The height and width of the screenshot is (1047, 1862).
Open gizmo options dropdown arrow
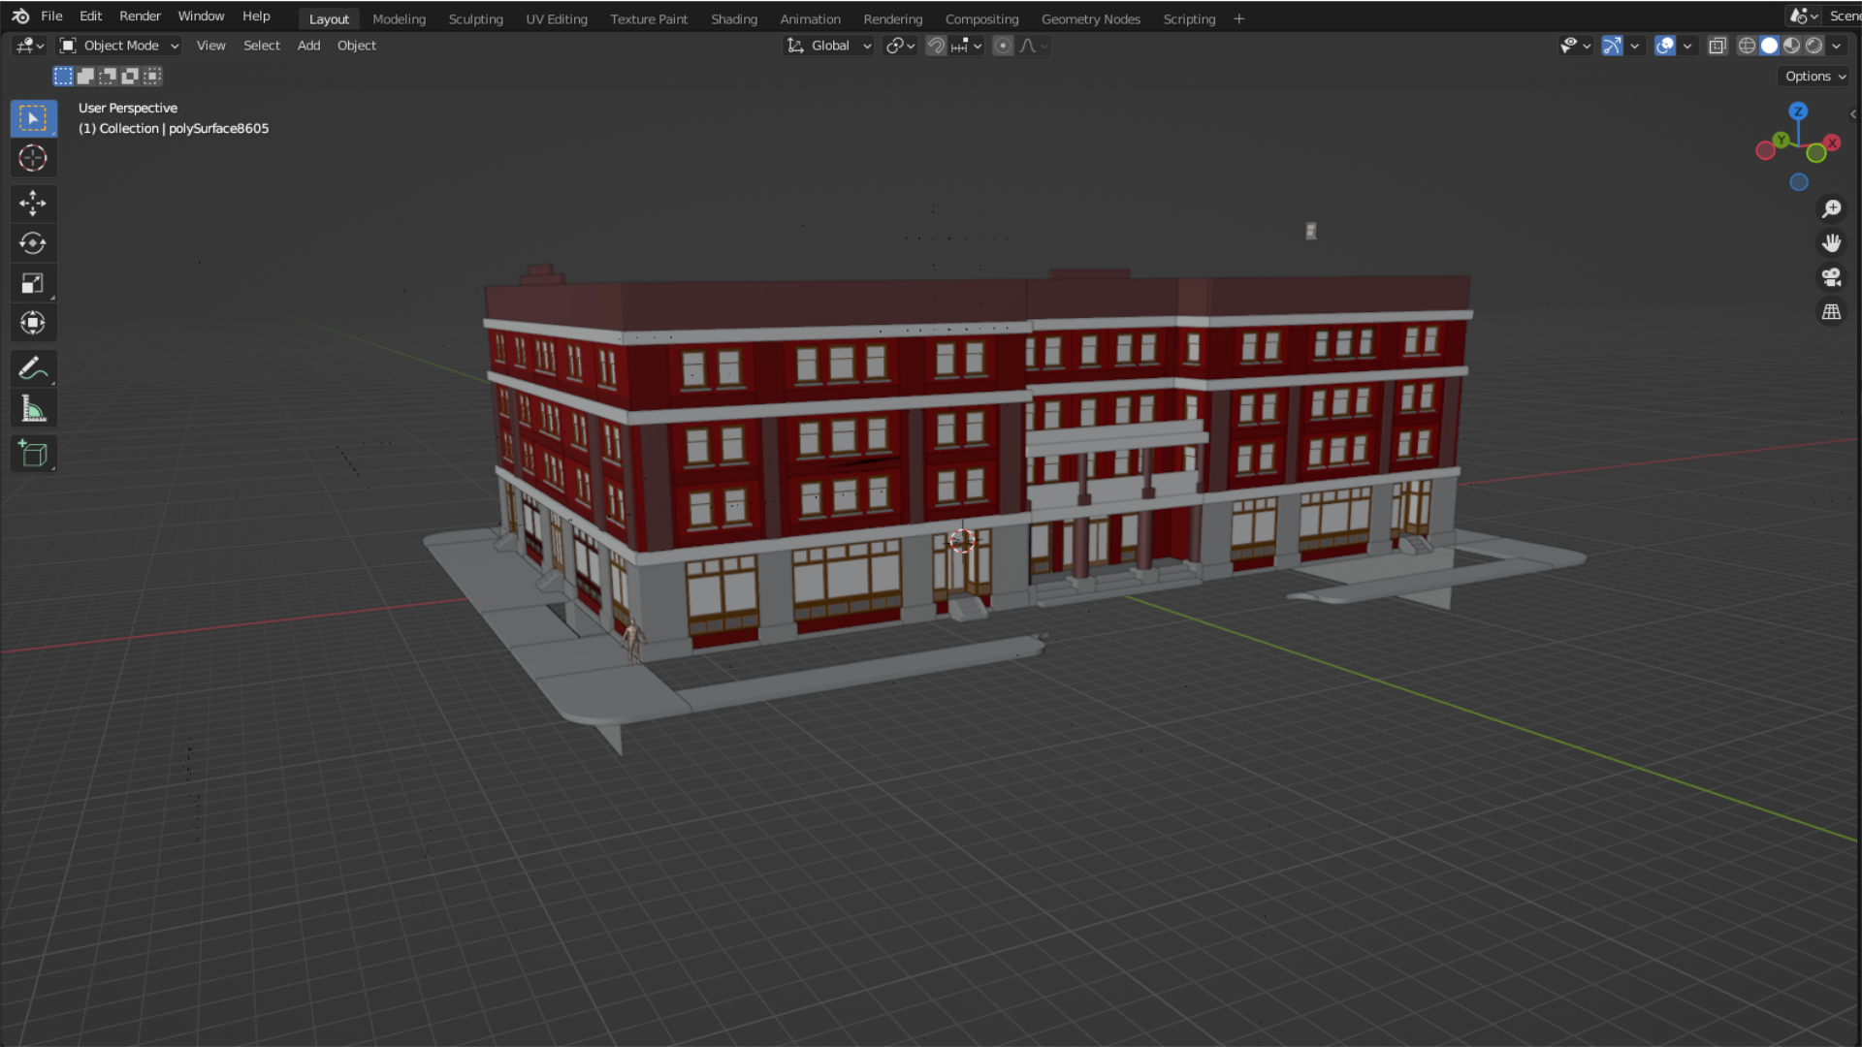(x=1635, y=46)
